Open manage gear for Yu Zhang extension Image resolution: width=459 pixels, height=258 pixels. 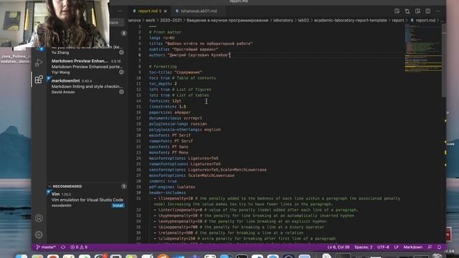[x=121, y=52]
